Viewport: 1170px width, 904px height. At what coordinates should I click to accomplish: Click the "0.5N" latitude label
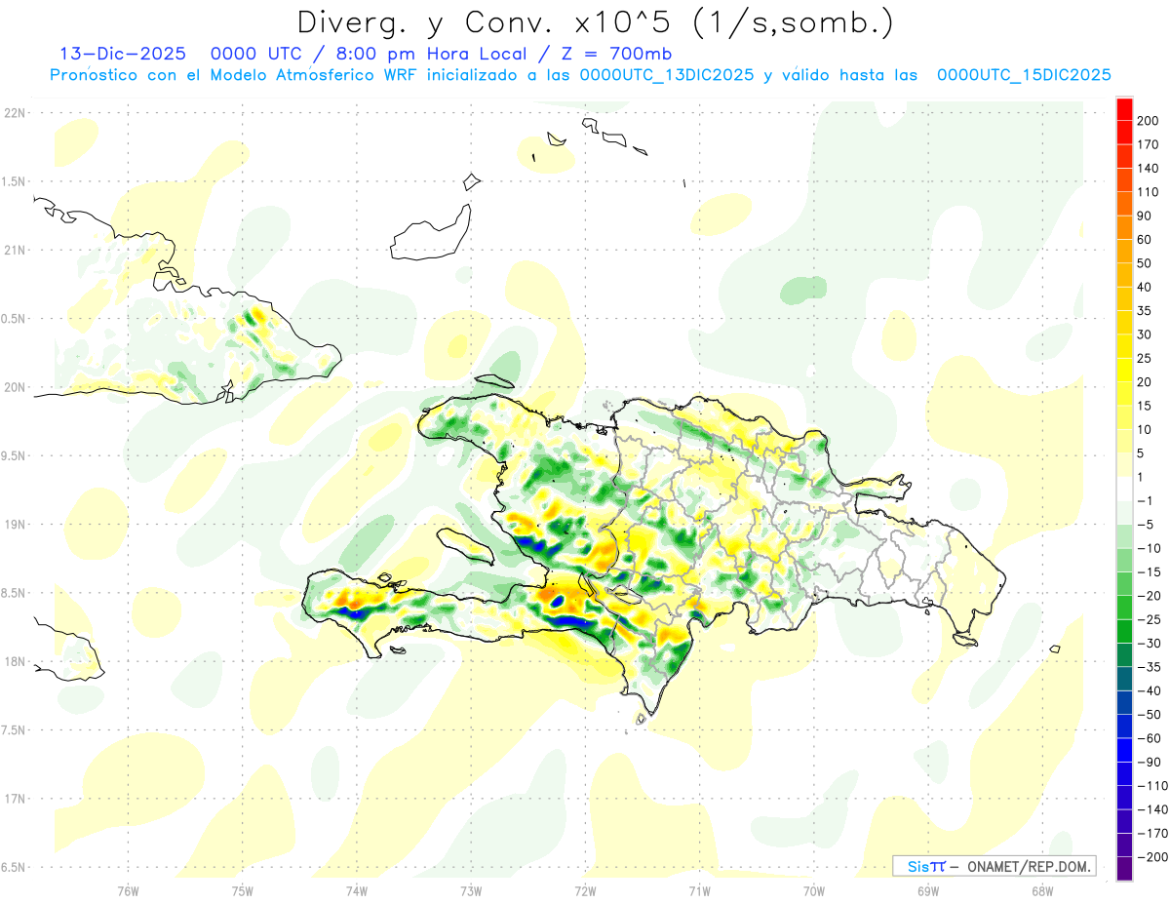point(14,318)
